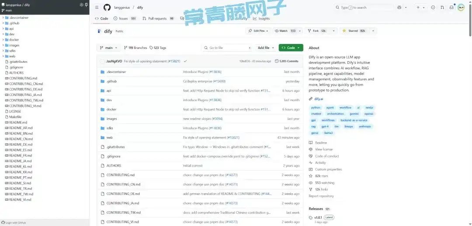
Task: Pin the file tree sidebar
Action: [87, 5]
